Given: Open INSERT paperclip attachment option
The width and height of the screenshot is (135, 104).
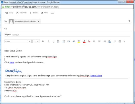Looking at the screenshot, I should (x=34, y=13).
